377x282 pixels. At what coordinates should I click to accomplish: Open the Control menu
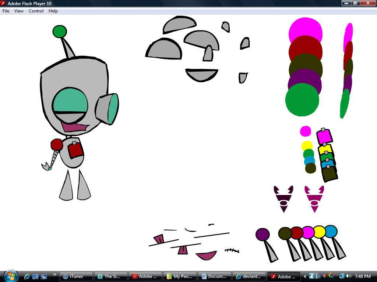tap(36, 11)
